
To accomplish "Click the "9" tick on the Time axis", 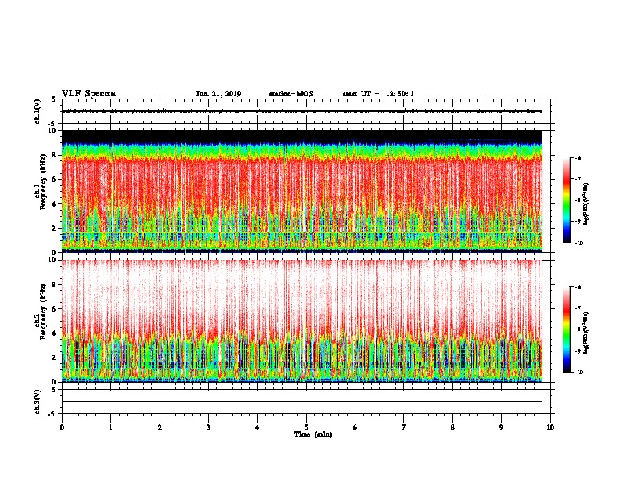I will pyautogui.click(x=501, y=427).
